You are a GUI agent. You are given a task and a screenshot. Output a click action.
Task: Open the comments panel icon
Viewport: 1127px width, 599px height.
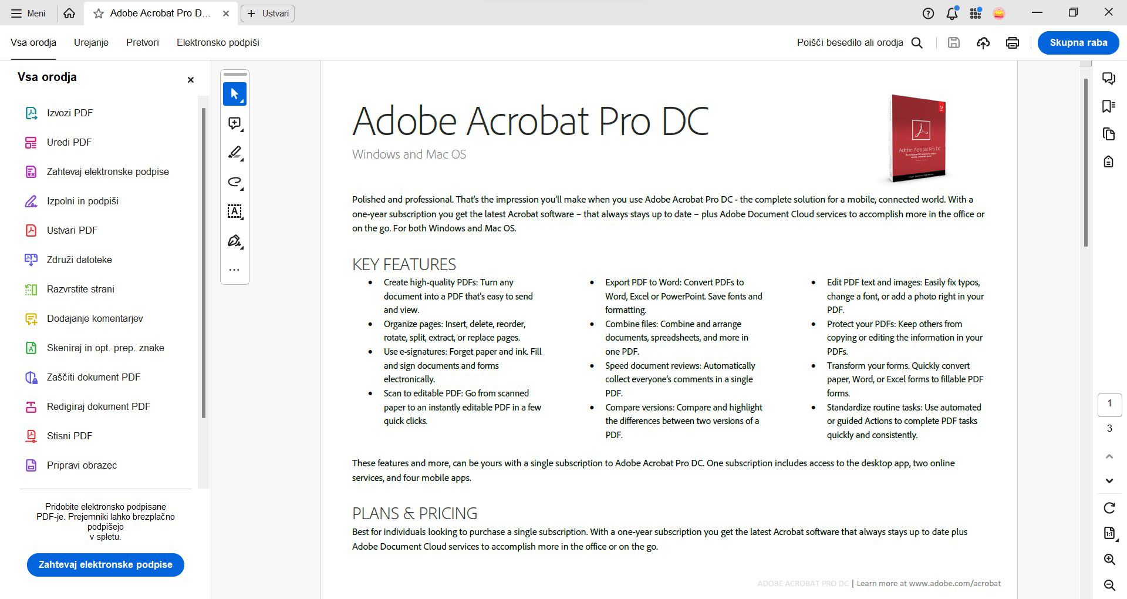pyautogui.click(x=1109, y=78)
